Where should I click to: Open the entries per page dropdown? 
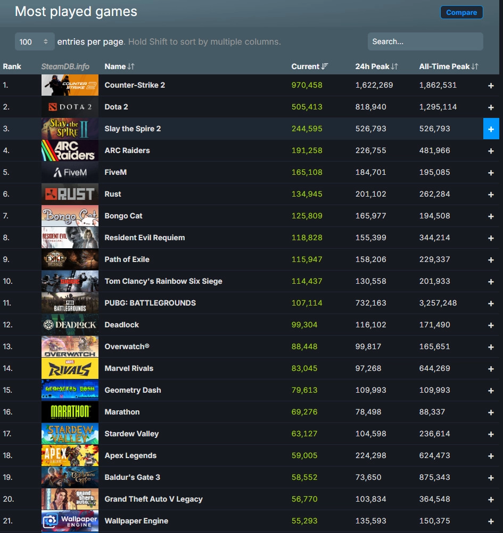pyautogui.click(x=35, y=41)
